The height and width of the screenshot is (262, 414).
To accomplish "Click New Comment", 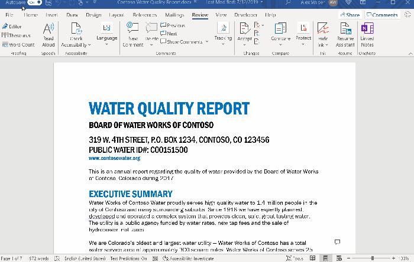I will click(133, 34).
